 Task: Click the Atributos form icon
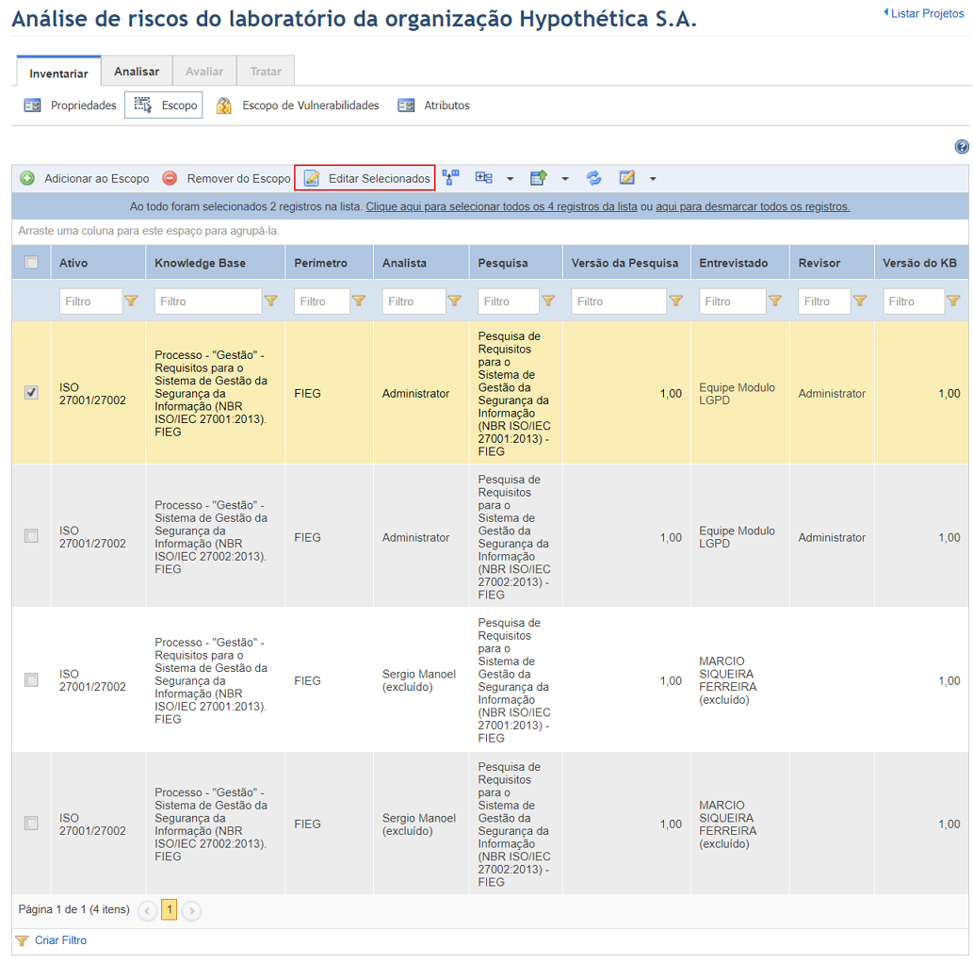406,106
